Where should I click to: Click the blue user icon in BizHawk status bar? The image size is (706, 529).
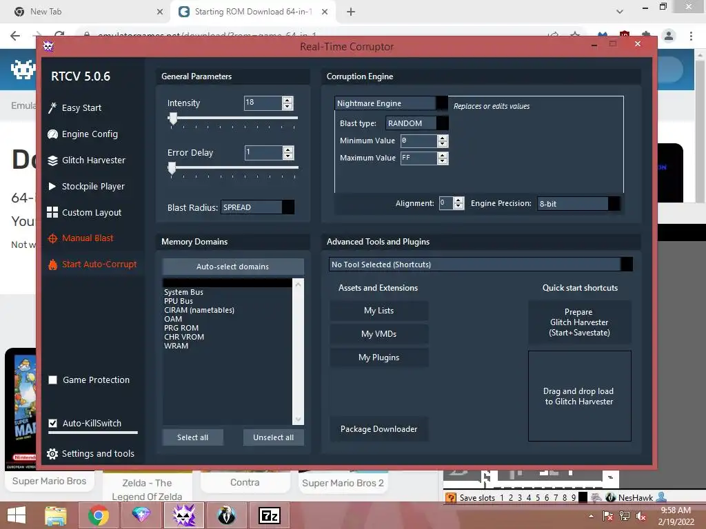pyautogui.click(x=661, y=497)
